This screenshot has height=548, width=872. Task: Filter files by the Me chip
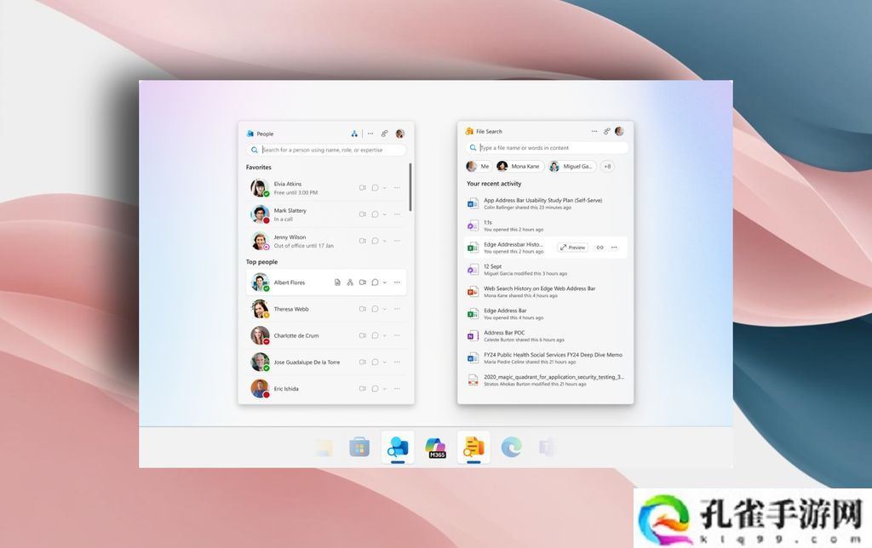479,166
